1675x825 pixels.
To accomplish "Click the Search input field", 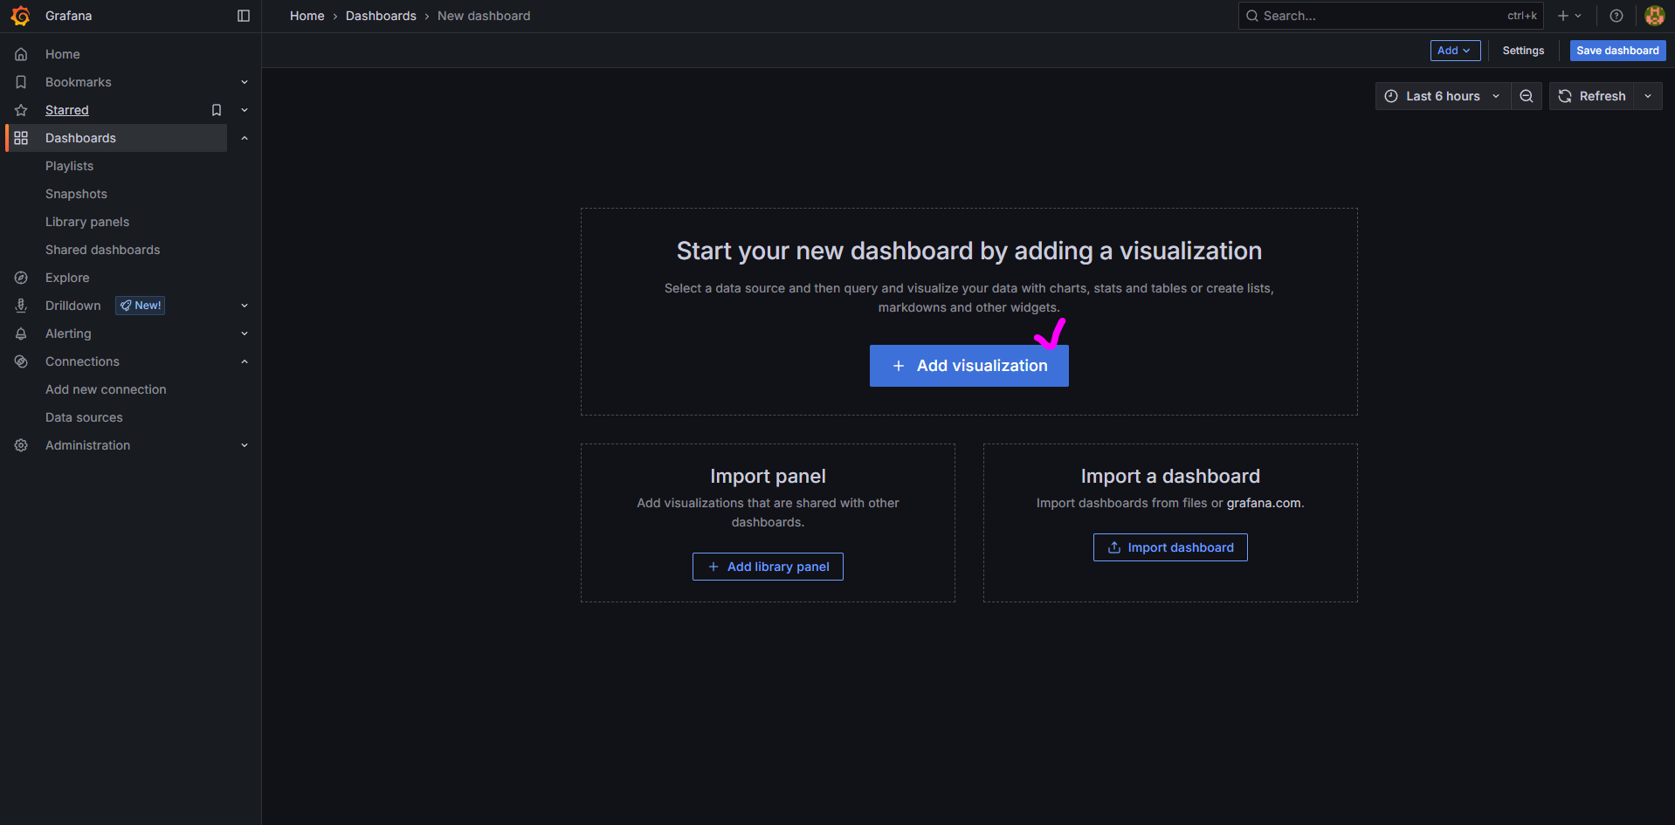I will (1390, 16).
